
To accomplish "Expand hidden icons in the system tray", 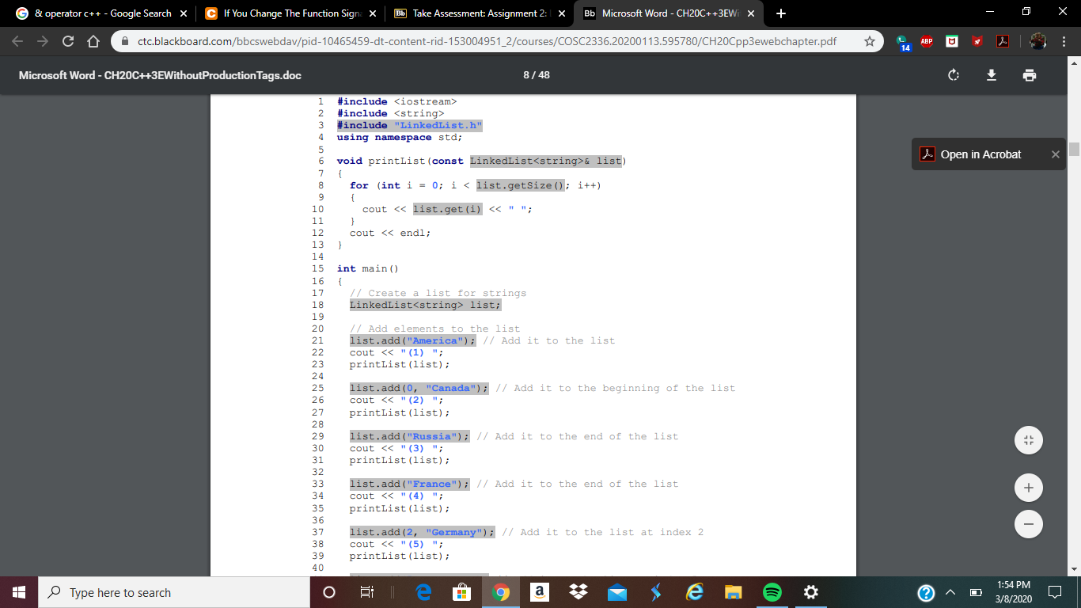I will pos(950,591).
